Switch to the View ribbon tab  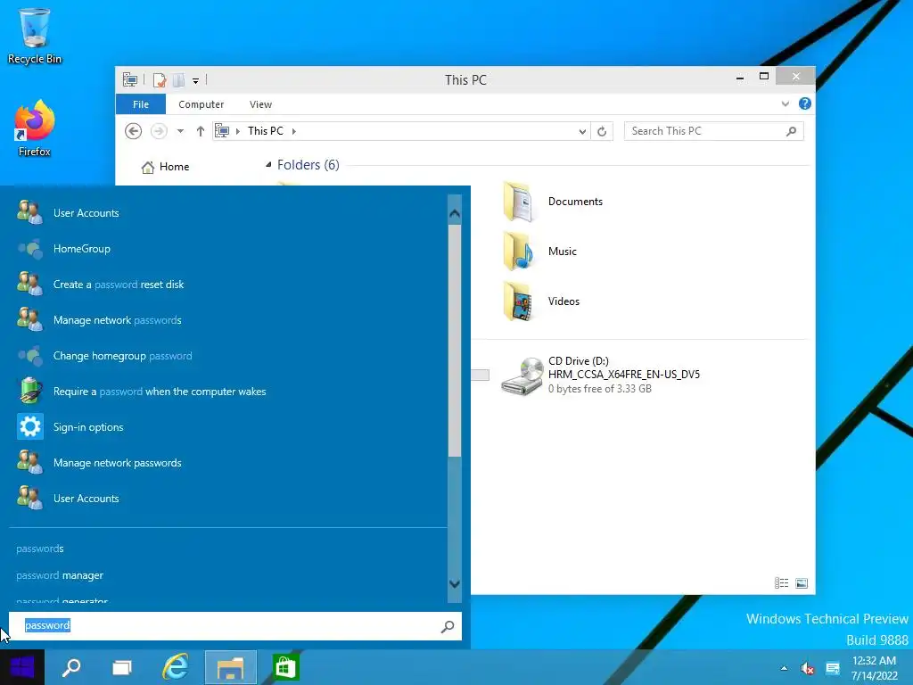260,104
